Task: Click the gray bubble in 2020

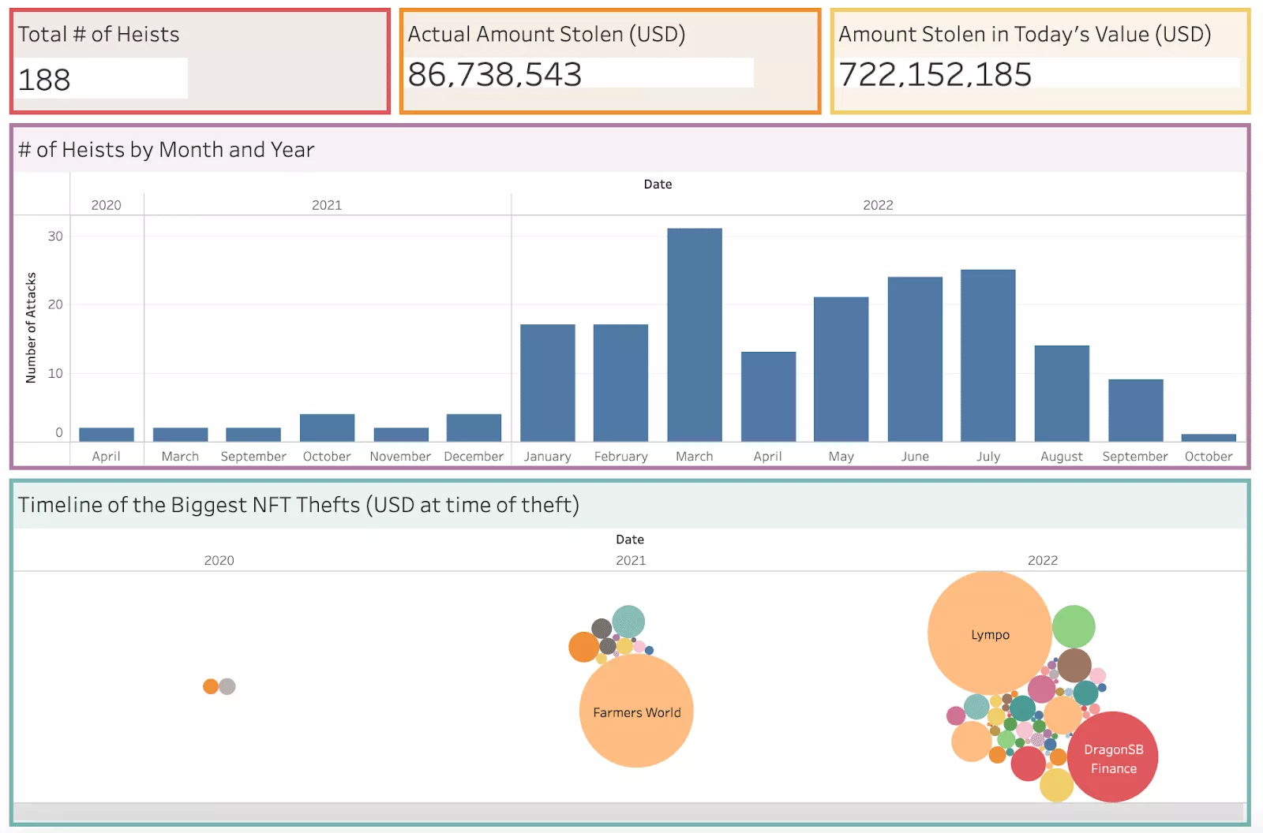Action: click(227, 686)
